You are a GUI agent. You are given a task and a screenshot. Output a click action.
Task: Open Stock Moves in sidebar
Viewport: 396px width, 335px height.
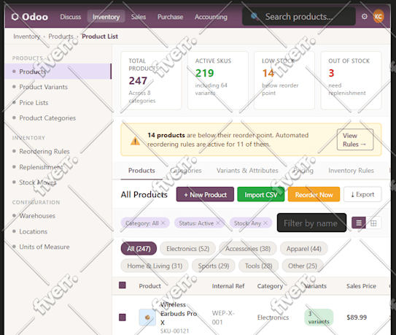[58, 182]
